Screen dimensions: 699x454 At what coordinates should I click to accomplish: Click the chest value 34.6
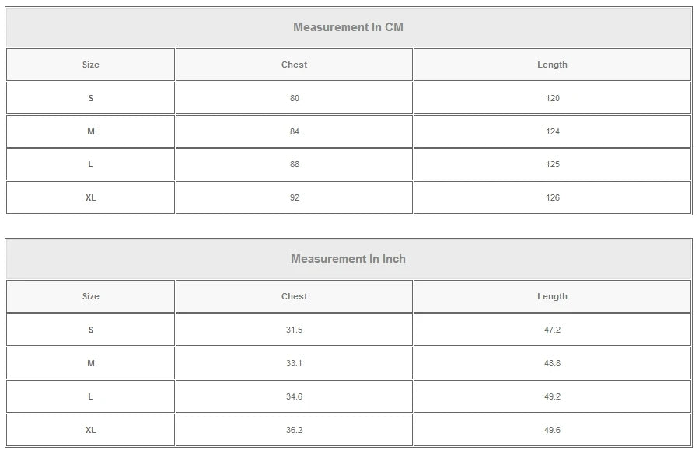coord(294,396)
